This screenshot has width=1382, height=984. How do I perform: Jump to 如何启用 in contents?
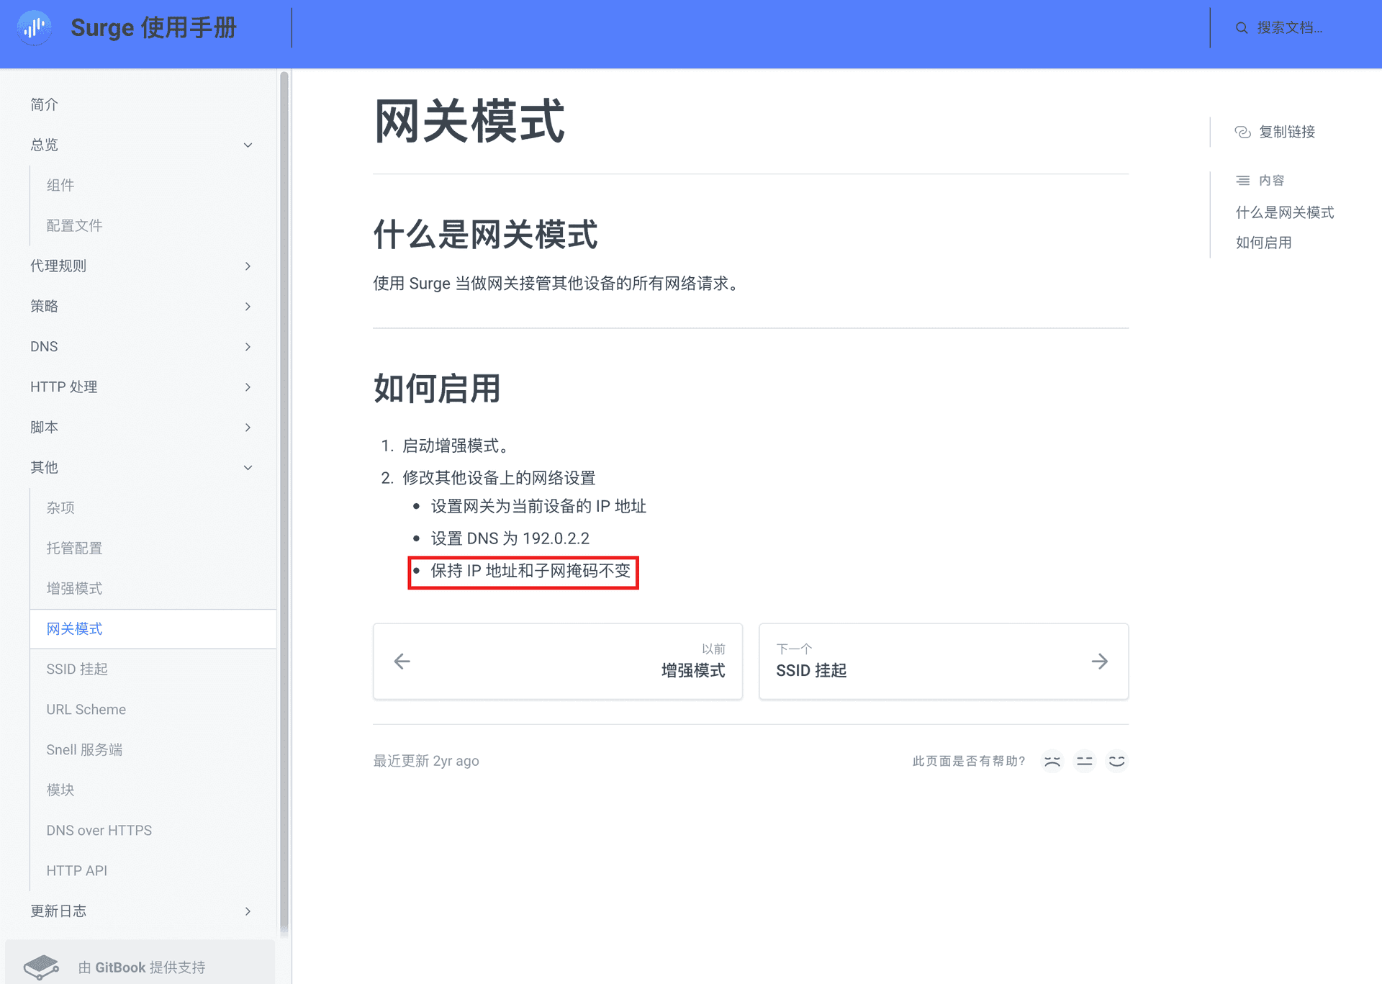pos(1263,243)
